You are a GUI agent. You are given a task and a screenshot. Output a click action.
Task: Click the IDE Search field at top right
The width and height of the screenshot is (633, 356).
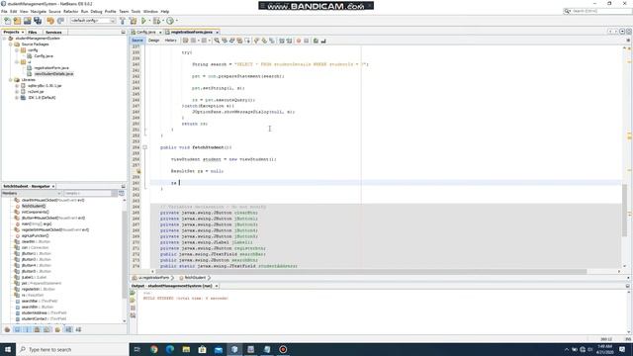tap(597, 11)
